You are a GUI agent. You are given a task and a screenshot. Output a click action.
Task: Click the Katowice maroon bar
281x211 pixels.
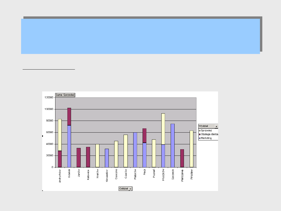tap(88, 157)
